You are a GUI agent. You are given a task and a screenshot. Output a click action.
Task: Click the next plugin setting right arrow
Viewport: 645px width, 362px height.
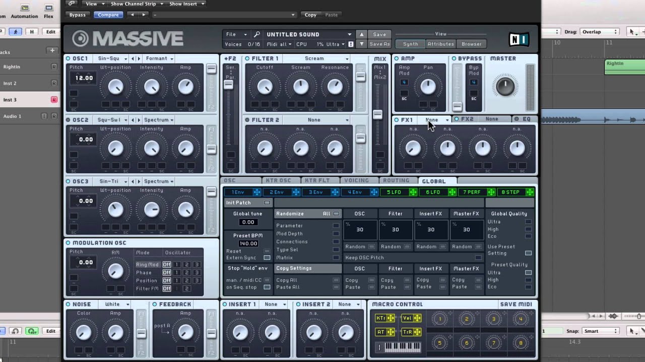144,15
